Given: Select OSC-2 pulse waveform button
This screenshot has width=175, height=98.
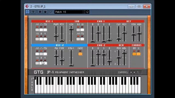Looking at the screenshot, I should tap(45, 54).
